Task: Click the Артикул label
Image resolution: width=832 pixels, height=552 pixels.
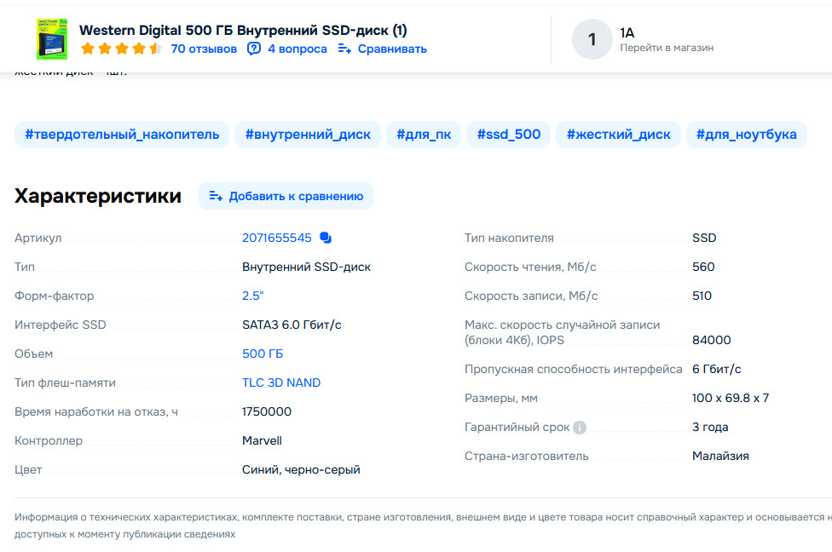Action: point(38,238)
